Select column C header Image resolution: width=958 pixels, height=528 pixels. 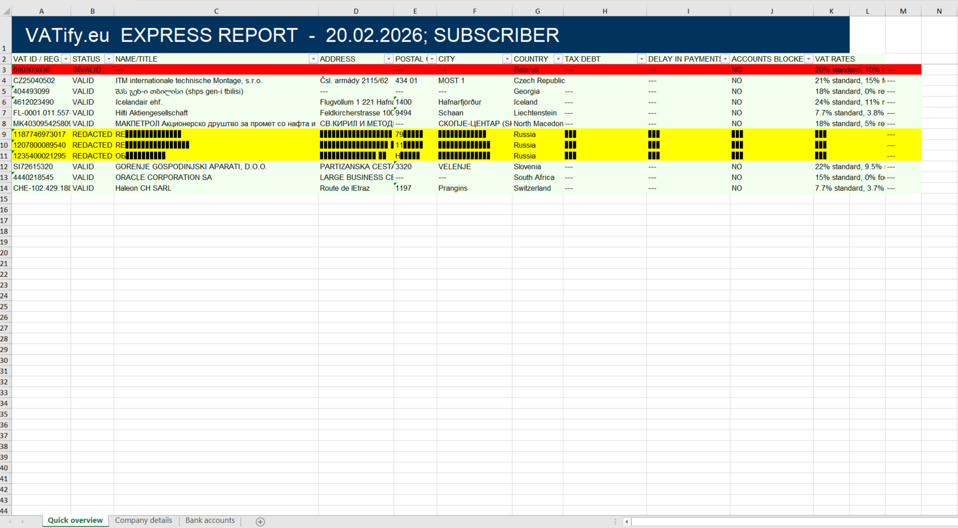coord(216,11)
